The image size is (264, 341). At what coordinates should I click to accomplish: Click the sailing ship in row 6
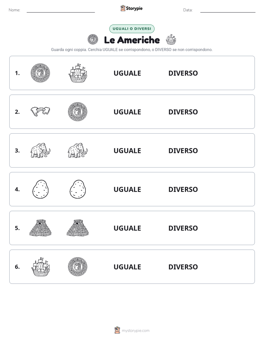click(40, 266)
